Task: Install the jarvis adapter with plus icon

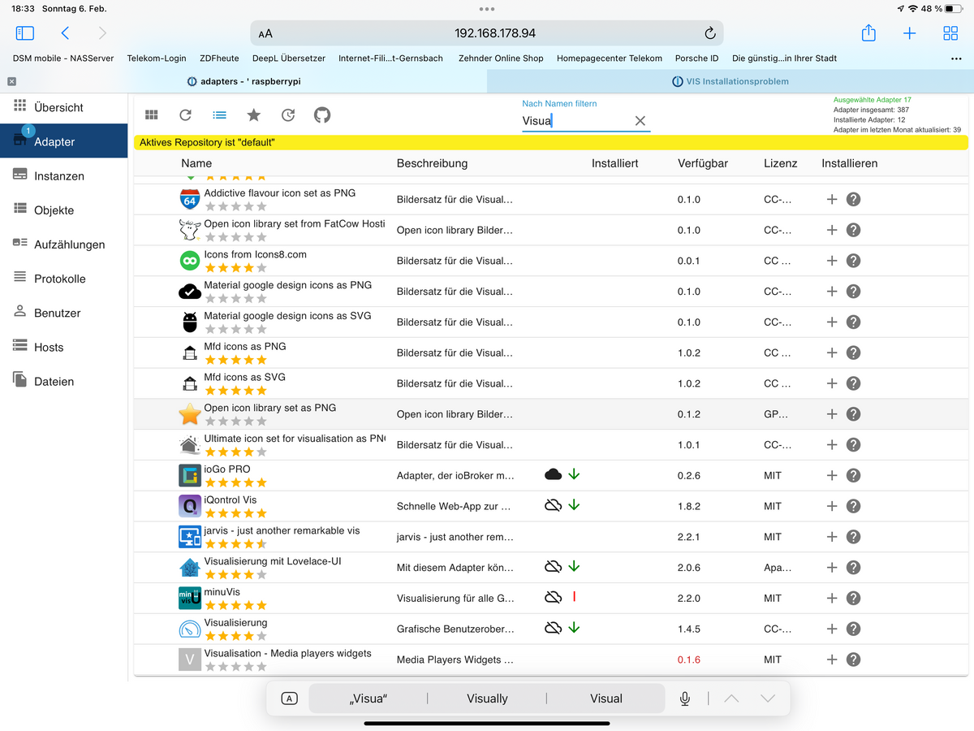Action: pos(831,537)
